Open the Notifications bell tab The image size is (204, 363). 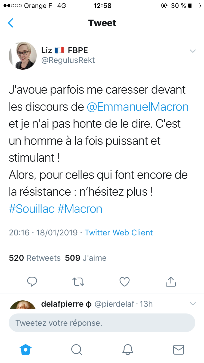point(128,349)
